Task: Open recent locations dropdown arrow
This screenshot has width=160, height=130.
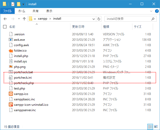Action: [x=19, y=19]
